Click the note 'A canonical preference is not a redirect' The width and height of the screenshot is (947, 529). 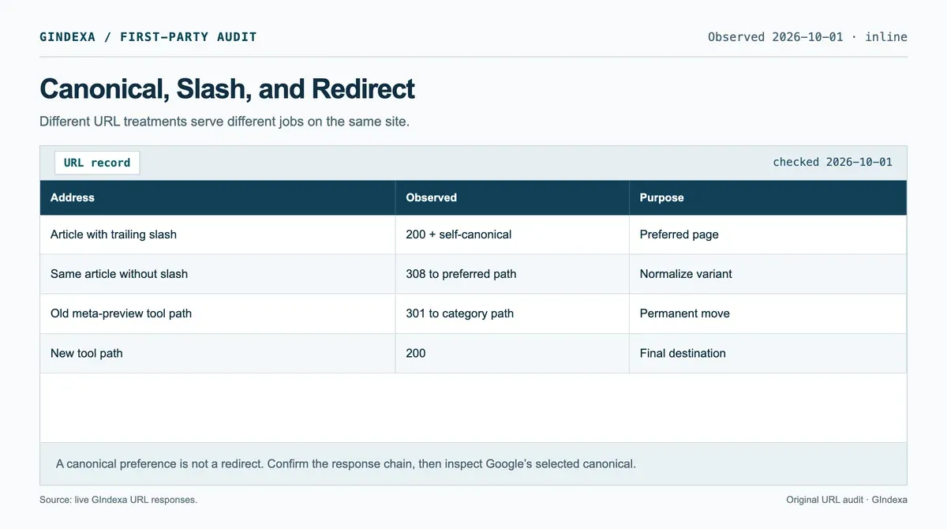click(346, 463)
